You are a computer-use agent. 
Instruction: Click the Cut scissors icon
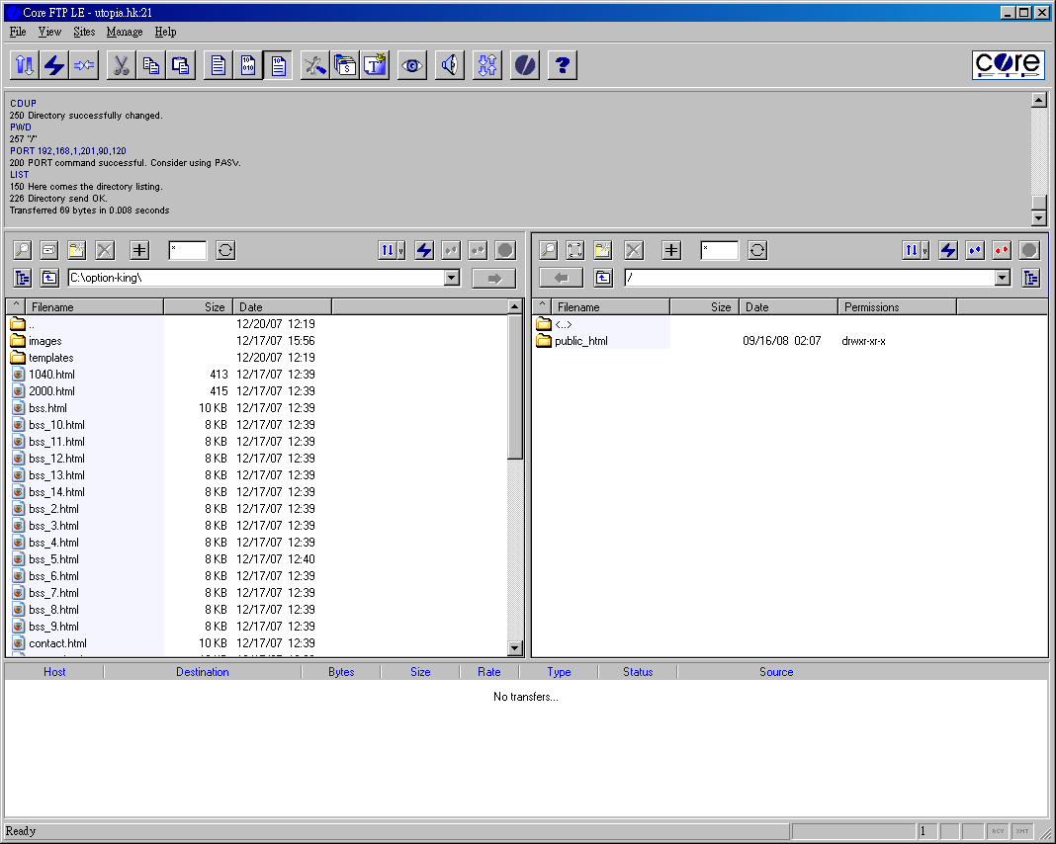coord(122,65)
